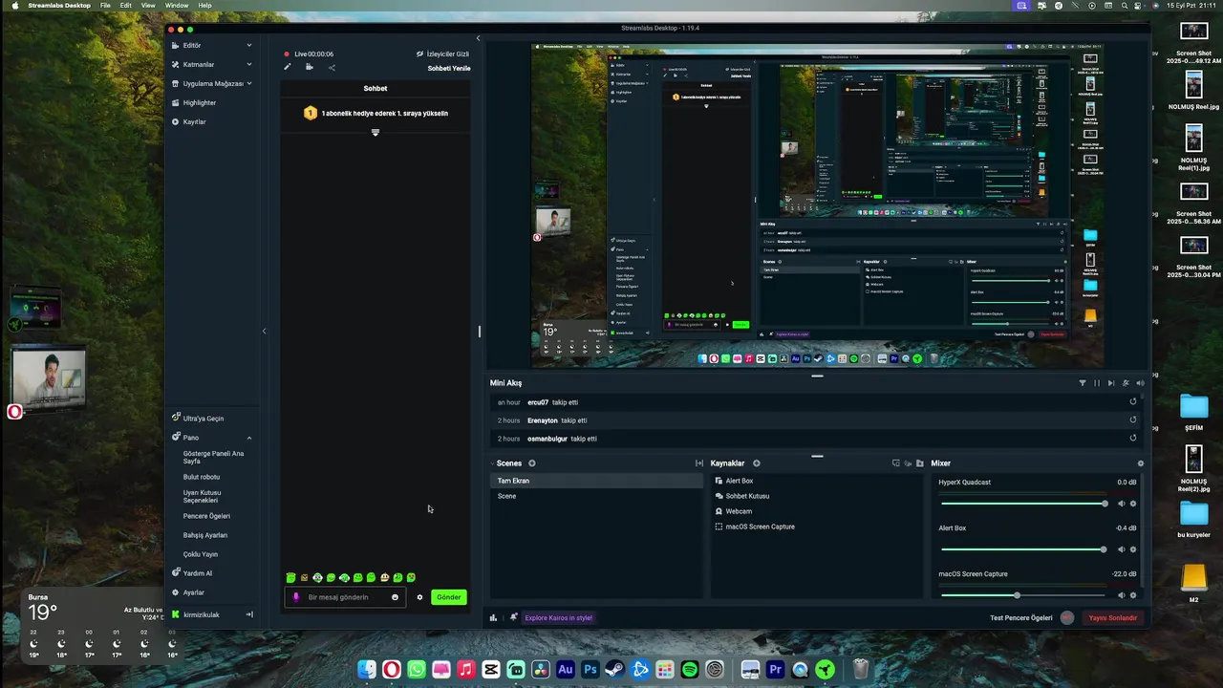This screenshot has height=688, width=1223.
Task: Adjust the macOS Screen Capture volume slider
Action: [1023, 595]
